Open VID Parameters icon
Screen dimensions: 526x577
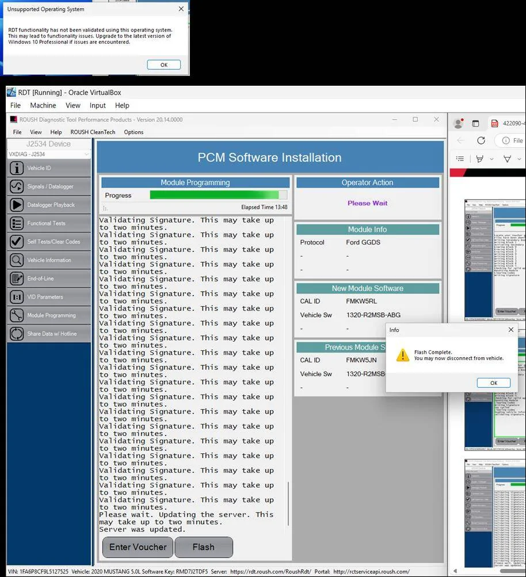coord(17,297)
